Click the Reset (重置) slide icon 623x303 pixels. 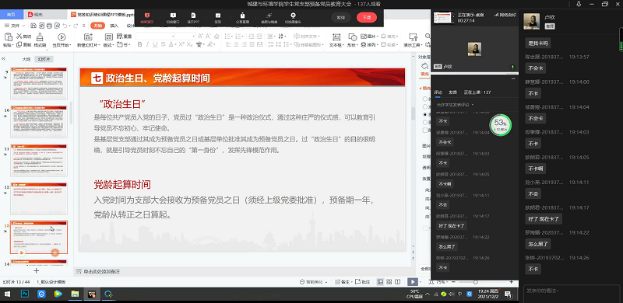click(119, 36)
